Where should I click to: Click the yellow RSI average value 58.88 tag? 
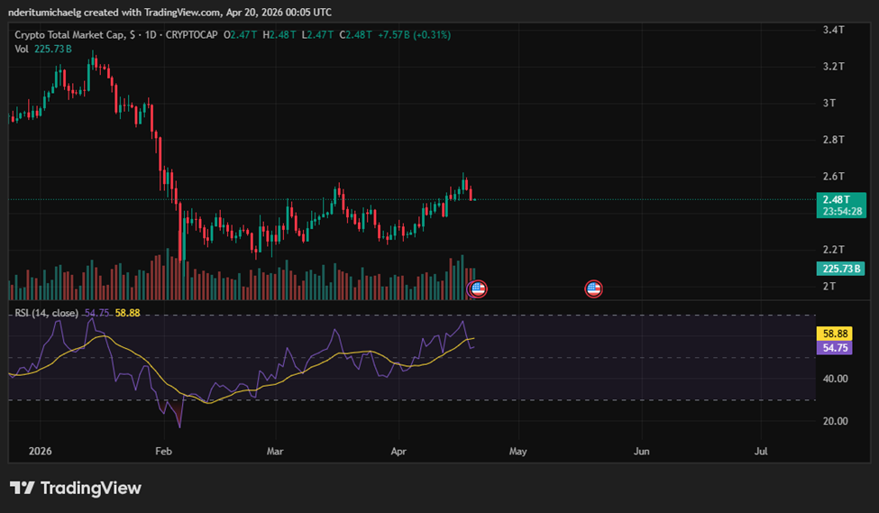click(834, 334)
